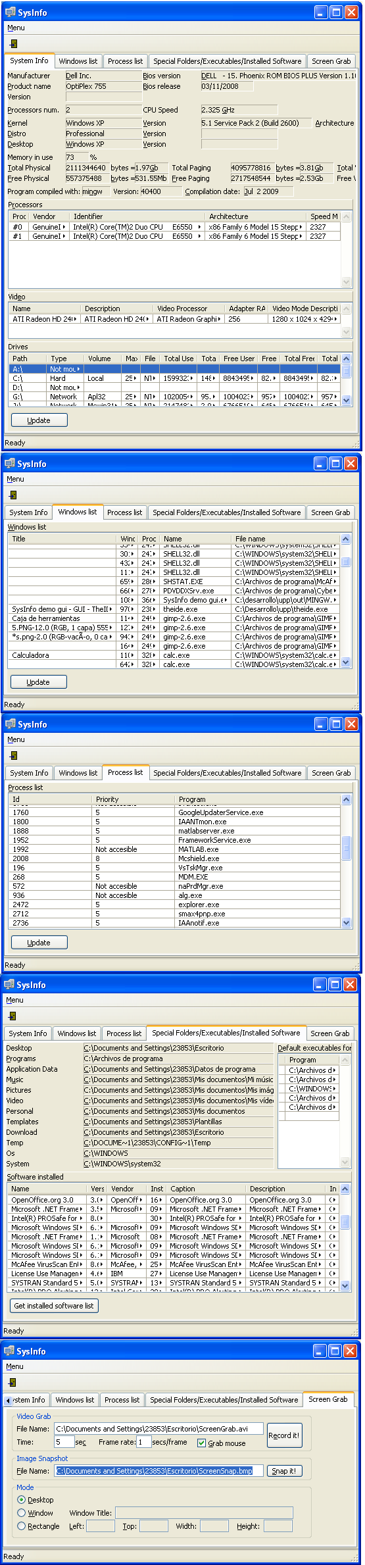Select processor #1 row in Processors table
365x1565 pixels.
pyautogui.click(x=174, y=236)
